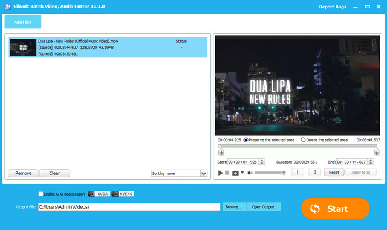This screenshot has width=387, height=230.
Task: Clear the file list
Action: tap(54, 173)
